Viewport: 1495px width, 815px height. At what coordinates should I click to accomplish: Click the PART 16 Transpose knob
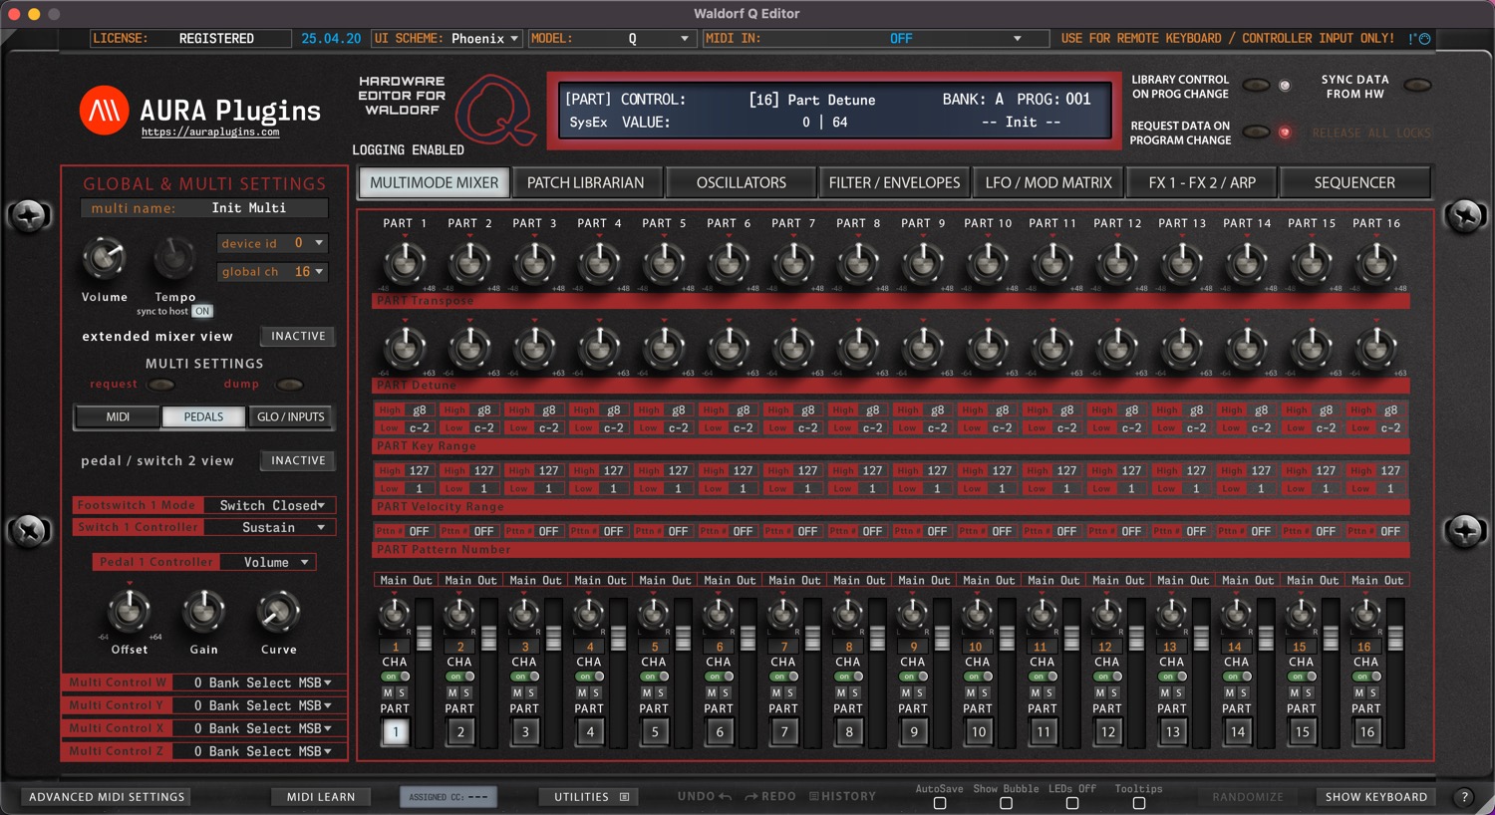1376,263
